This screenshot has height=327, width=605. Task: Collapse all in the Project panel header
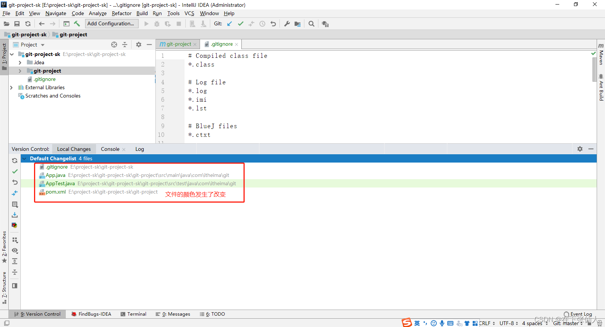tap(125, 45)
